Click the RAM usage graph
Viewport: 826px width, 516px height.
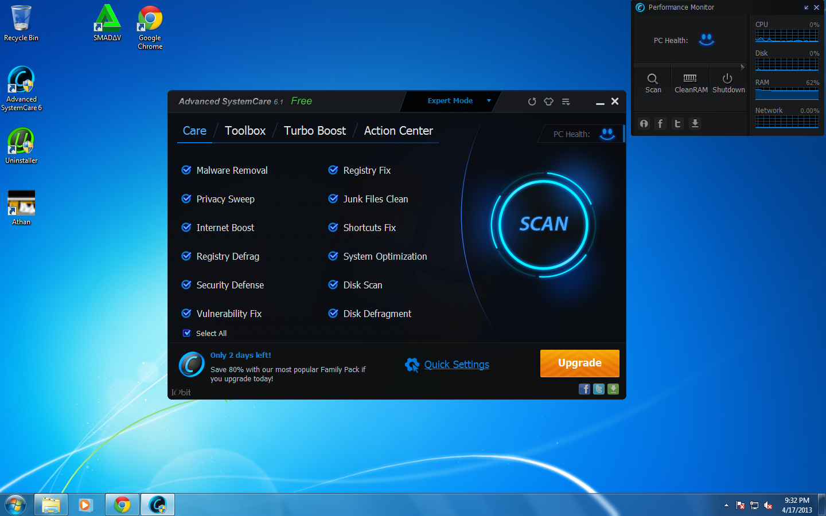787,93
